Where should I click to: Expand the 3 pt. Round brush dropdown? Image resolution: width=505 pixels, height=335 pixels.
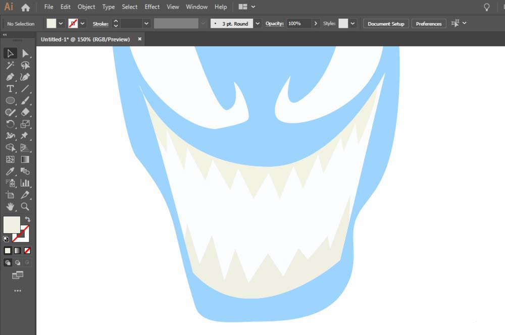tap(258, 24)
